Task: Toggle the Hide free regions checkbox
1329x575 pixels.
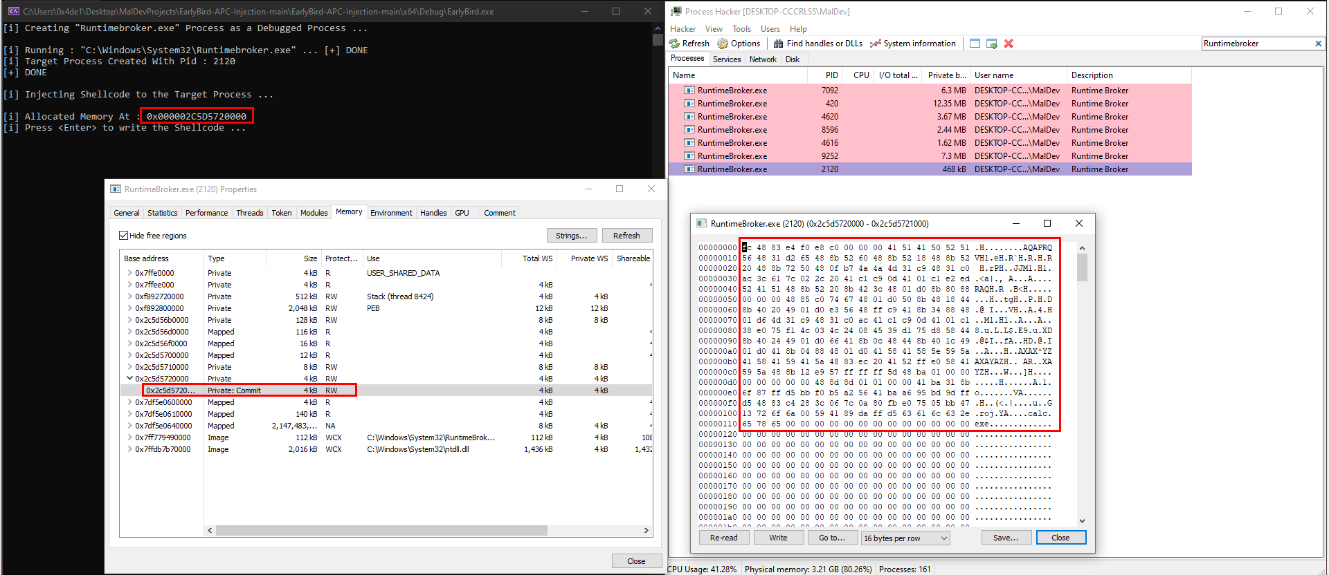Action: (x=124, y=236)
